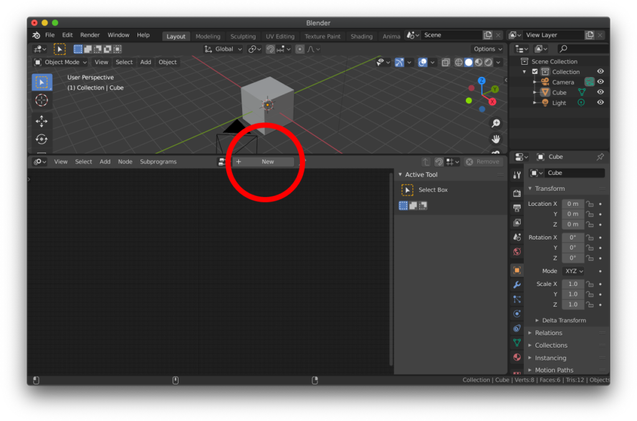637x421 pixels.
Task: Open the World properties tab icon
Action: 517,252
